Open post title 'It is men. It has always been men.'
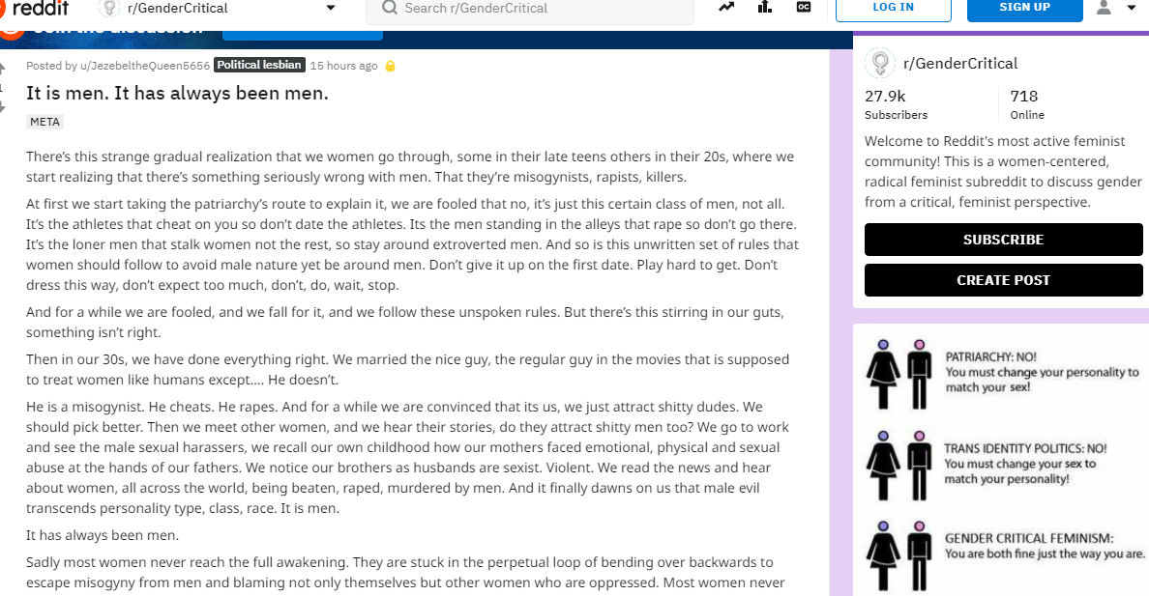Image resolution: width=1149 pixels, height=596 pixels. [177, 93]
